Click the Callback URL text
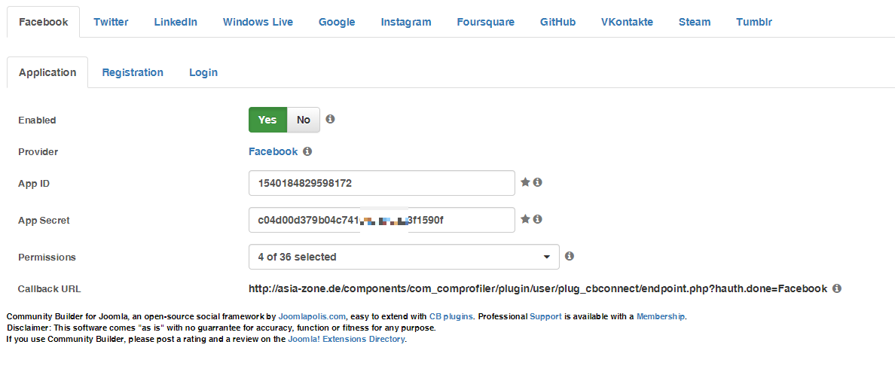895x372 pixels. click(x=538, y=288)
